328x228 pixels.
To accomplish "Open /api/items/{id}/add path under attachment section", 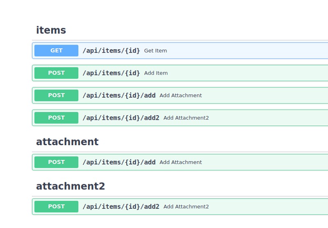I will click(119, 162).
